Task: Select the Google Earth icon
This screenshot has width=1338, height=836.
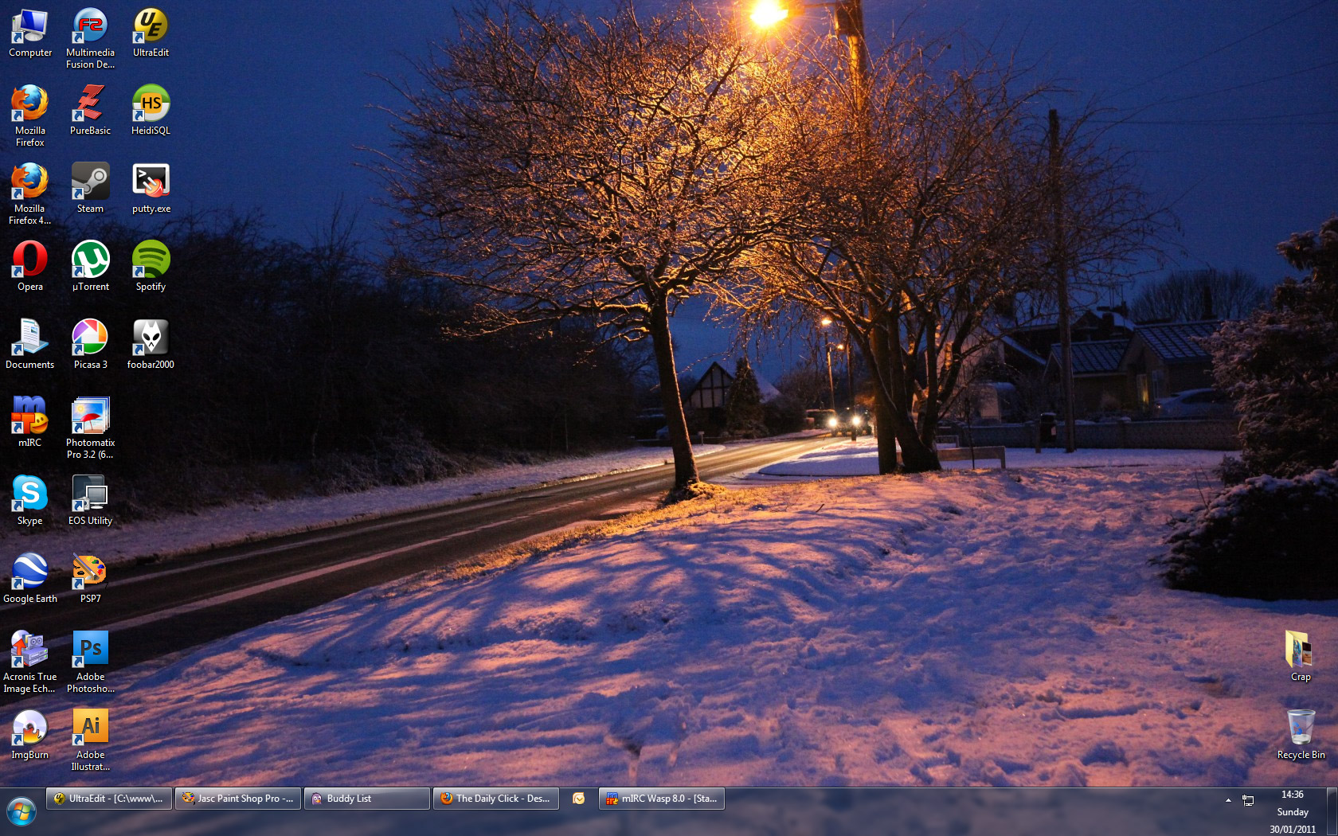Action: pos(29,572)
